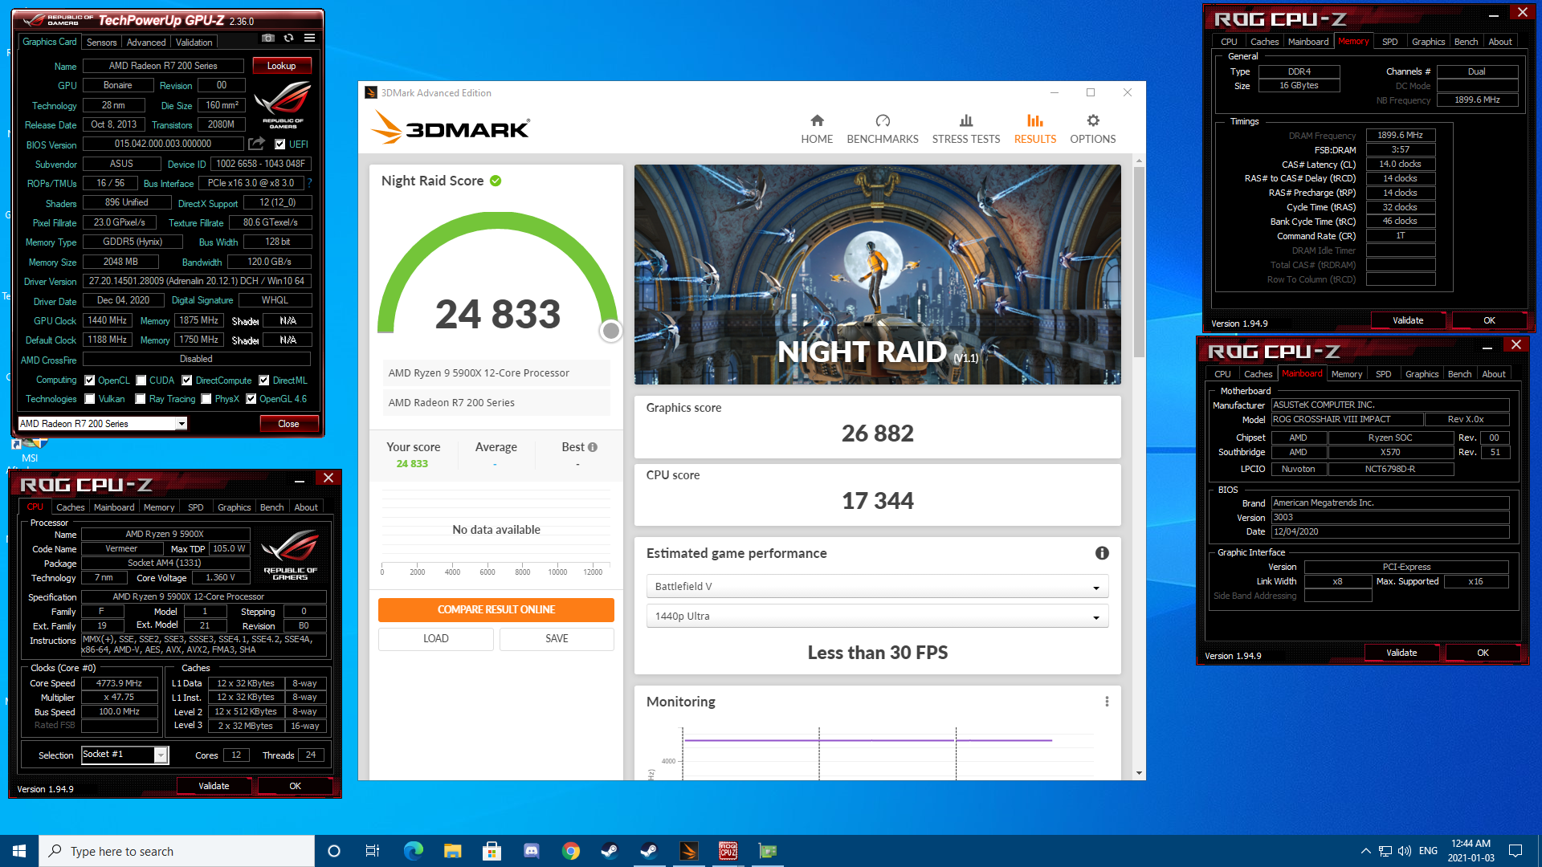The width and height of the screenshot is (1542, 867).
Task: Toggle DirectCompute checkbox in GPU-Z
Action: pos(187,381)
